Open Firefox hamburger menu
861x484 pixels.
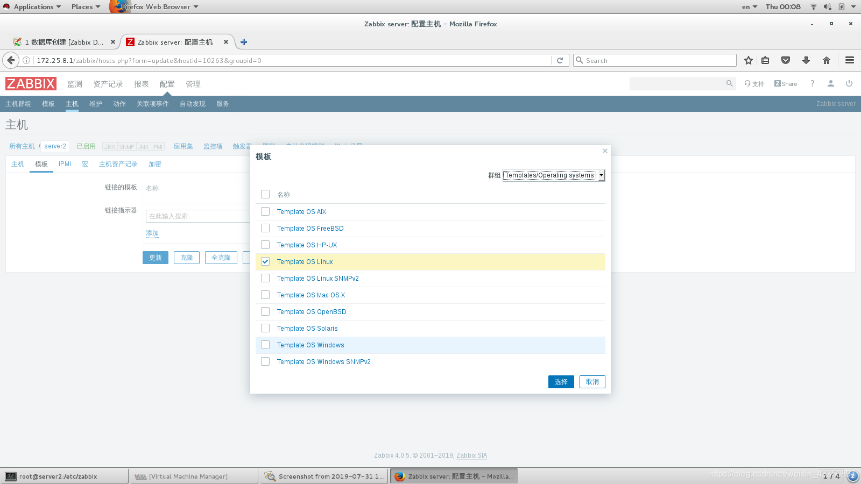[x=850, y=60]
